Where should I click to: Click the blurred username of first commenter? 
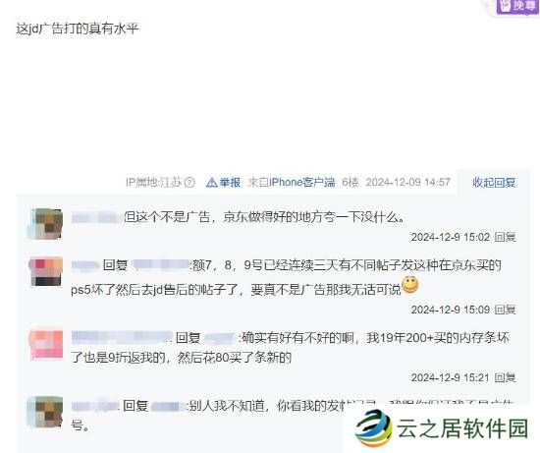point(97,218)
